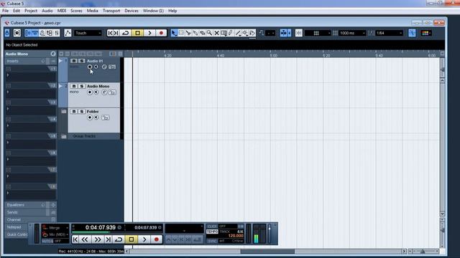The height and width of the screenshot is (258, 460).
Task: Enable monitor on Audio 01 track
Action: [96, 67]
